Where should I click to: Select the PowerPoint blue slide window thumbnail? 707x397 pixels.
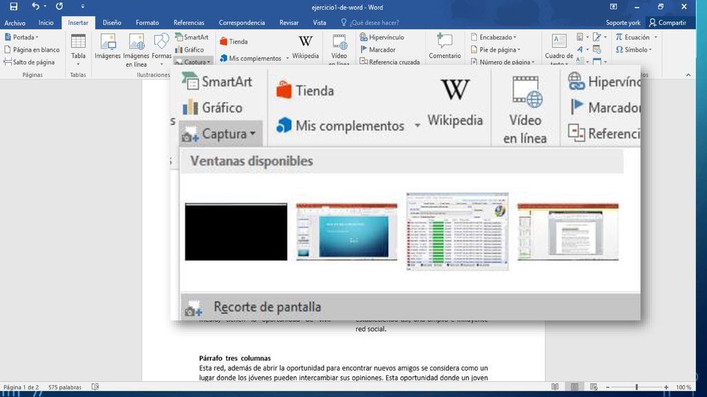[x=347, y=232]
